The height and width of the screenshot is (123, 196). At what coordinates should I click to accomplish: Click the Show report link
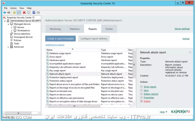tap(150, 87)
